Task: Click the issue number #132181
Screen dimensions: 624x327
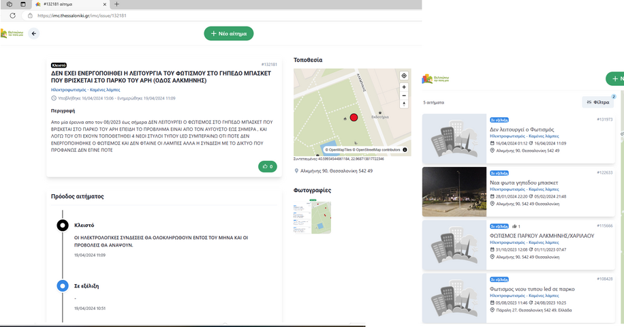Action: 269,65
